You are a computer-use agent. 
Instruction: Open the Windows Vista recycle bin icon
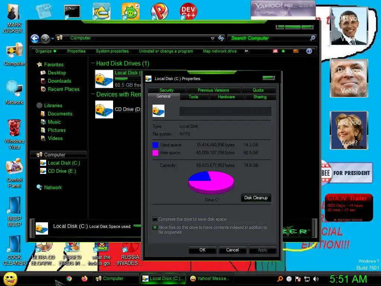coord(14,134)
